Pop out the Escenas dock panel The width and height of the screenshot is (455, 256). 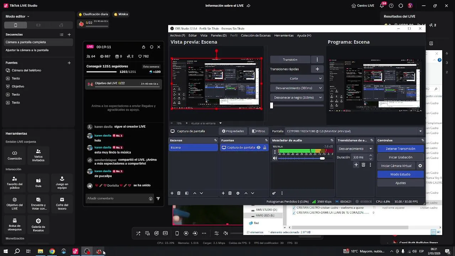click(215, 140)
